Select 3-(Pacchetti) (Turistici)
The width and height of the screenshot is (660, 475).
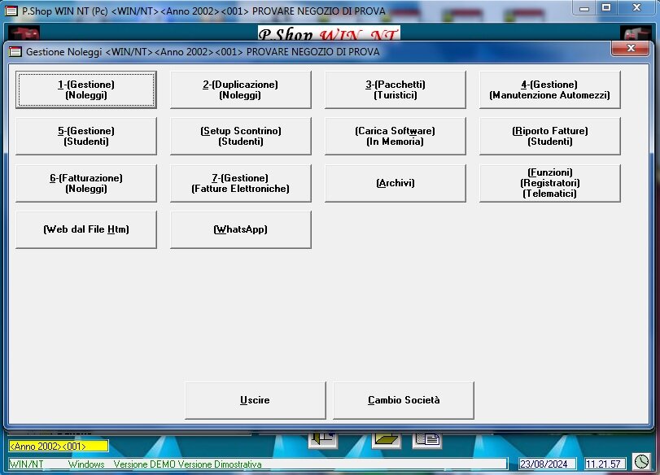coord(395,89)
